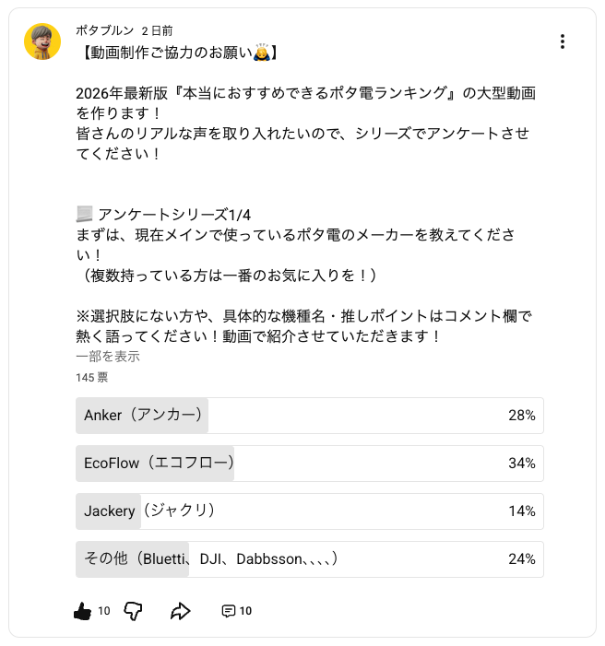This screenshot has width=605, height=646.
Task: Click the 34% result for EcoFlow
Action: (x=521, y=464)
